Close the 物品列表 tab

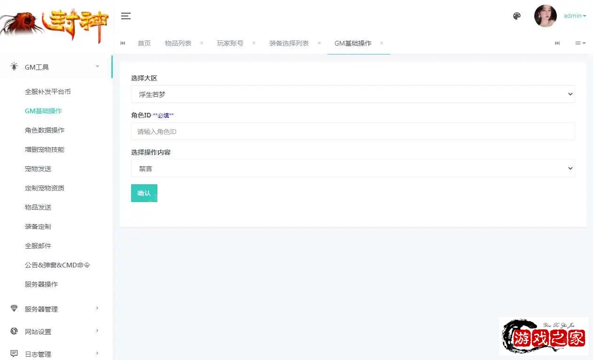tap(202, 43)
